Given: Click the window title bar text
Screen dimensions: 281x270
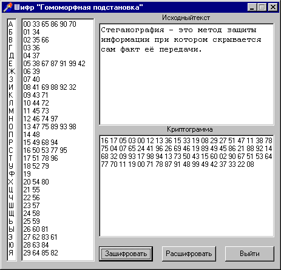Looking at the screenshot, I should click(78, 7).
